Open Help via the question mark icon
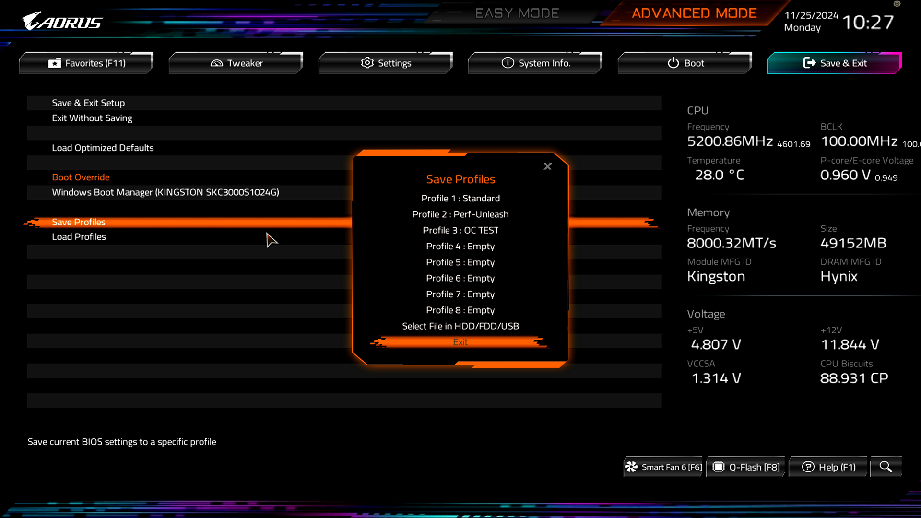921x518 pixels. pos(809,467)
